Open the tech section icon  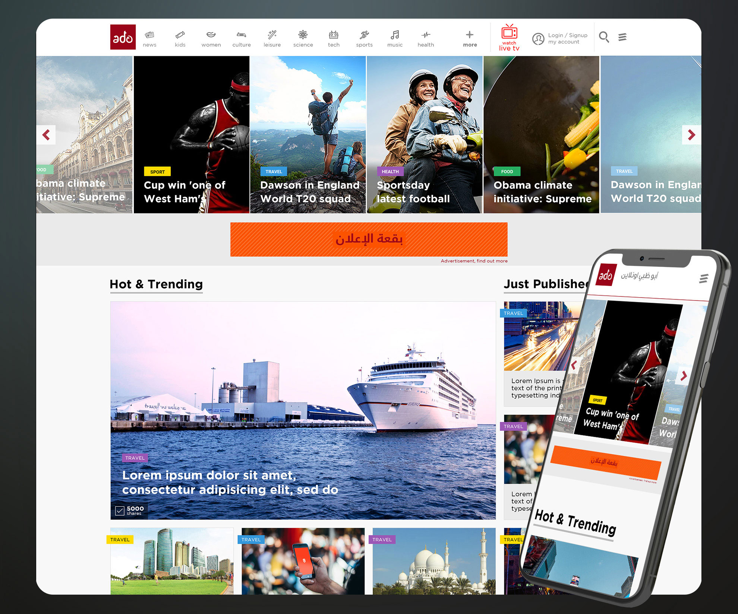[334, 35]
